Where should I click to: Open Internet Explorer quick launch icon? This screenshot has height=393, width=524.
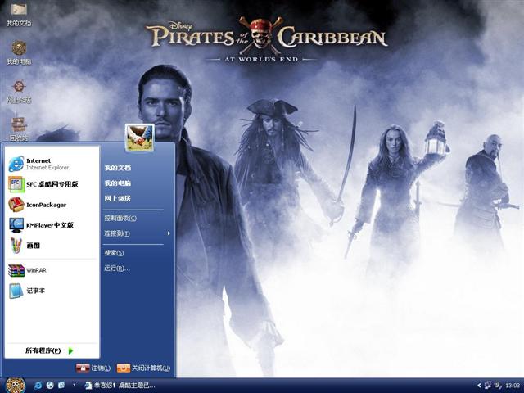[x=38, y=386]
